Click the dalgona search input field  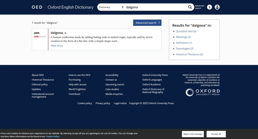click(156, 7)
